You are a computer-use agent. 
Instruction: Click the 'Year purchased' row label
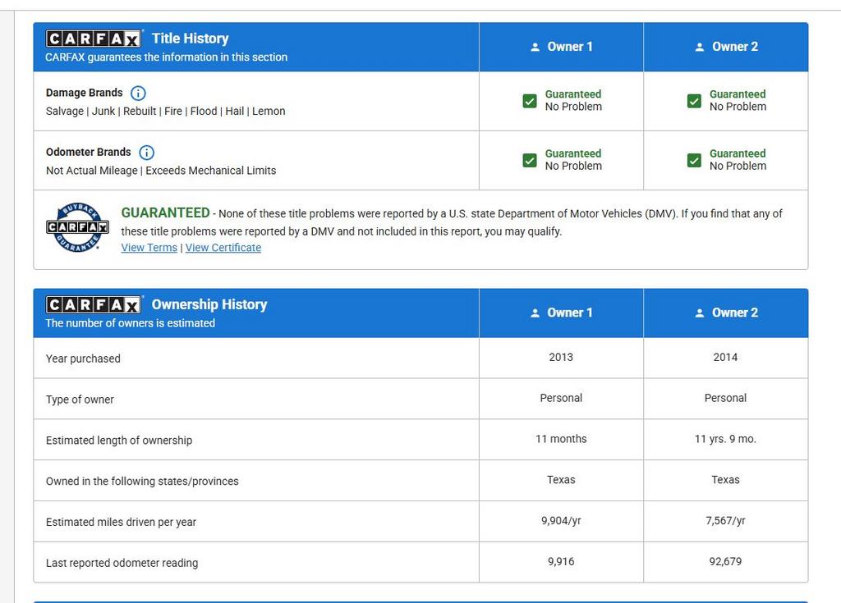coord(83,359)
